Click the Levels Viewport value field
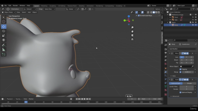The width and height of the screenshot is (198, 111). click(187, 87)
